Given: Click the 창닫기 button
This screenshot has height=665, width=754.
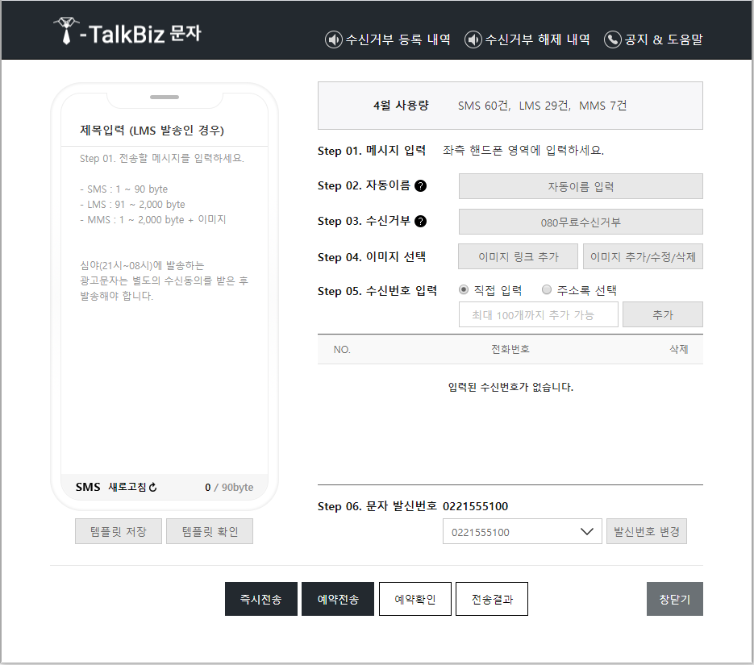Looking at the screenshot, I should click(674, 599).
